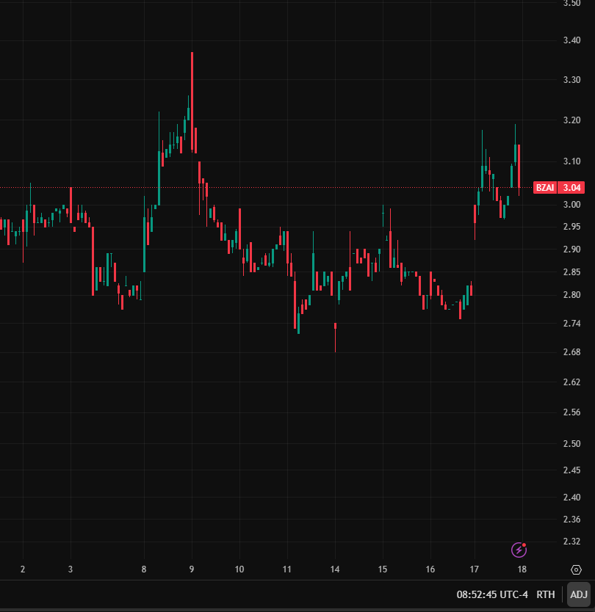Click the 2.50 price axis label

tap(571, 444)
